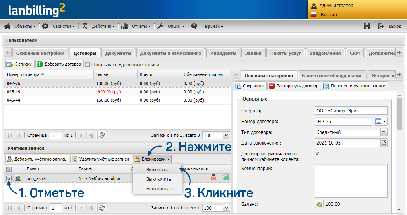Go to first page of contracts
This screenshot has height=215, width=407.
pyautogui.click(x=10, y=135)
